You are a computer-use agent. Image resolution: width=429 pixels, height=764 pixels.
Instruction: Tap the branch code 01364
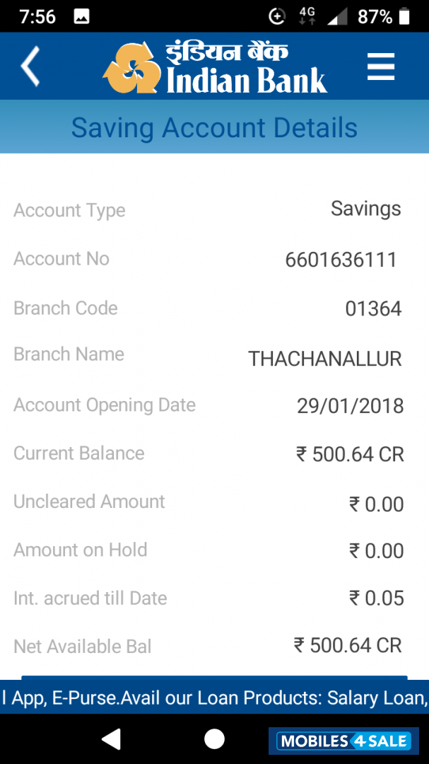point(373,309)
